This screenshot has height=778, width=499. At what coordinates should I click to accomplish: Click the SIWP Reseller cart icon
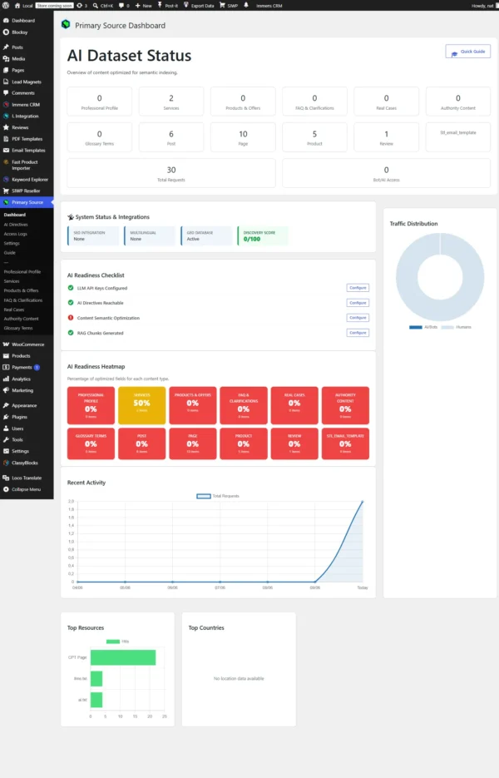[x=6, y=191]
